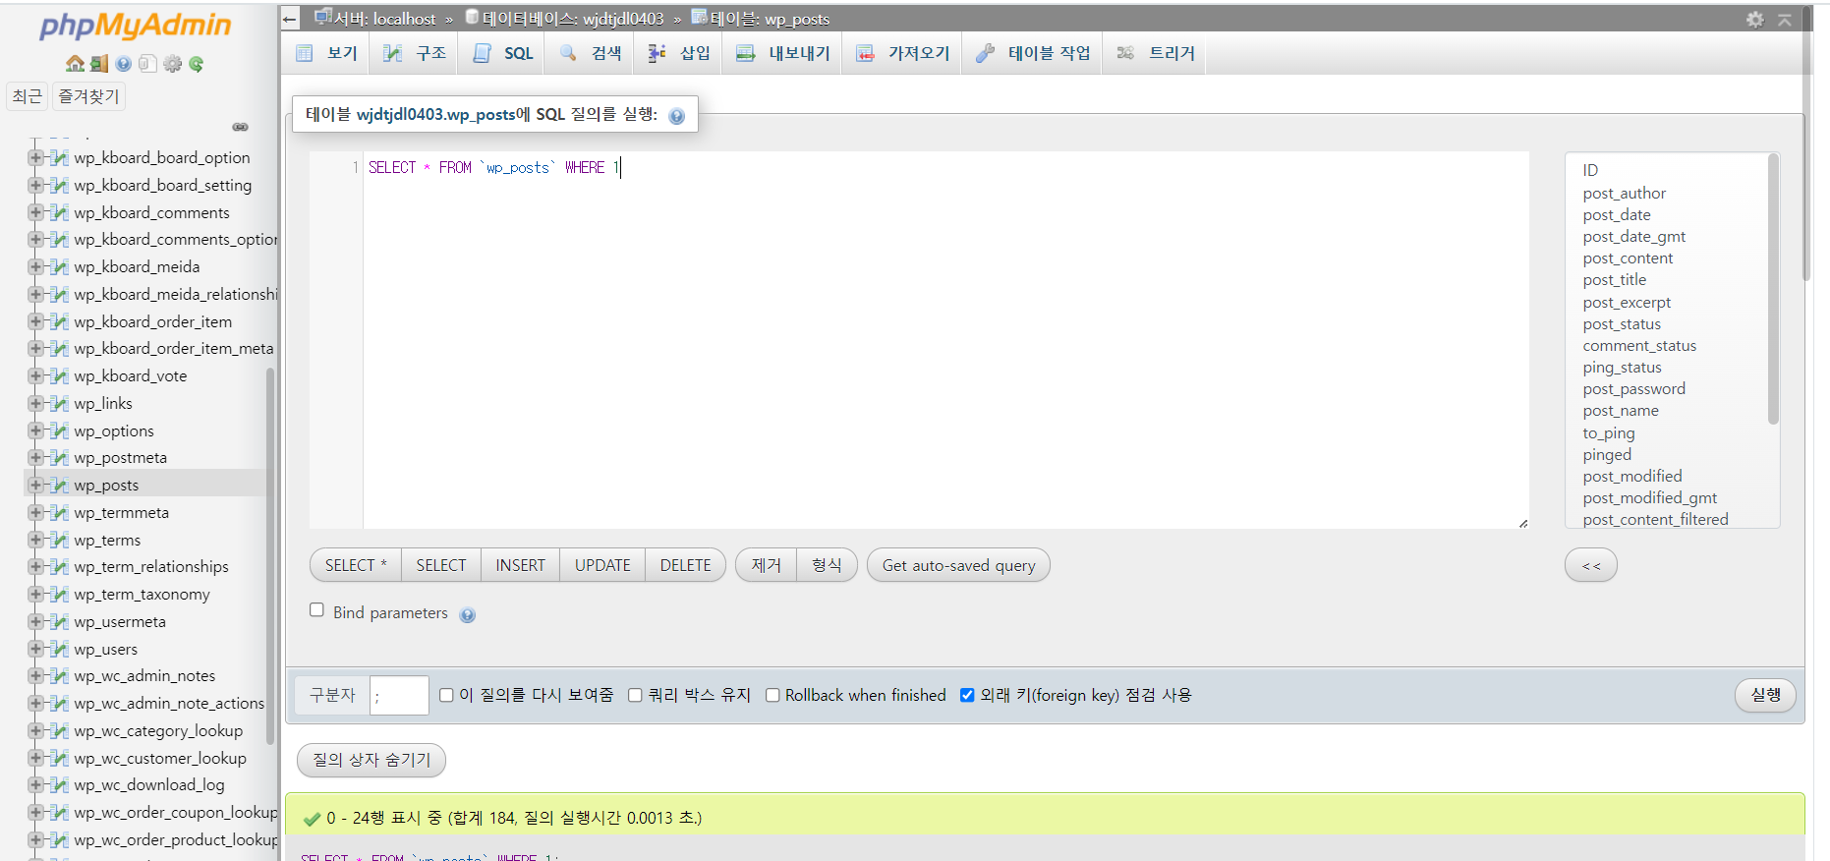The width and height of the screenshot is (1830, 861).
Task: Expand the wp_wc_download_log tree node
Action: coord(36,784)
